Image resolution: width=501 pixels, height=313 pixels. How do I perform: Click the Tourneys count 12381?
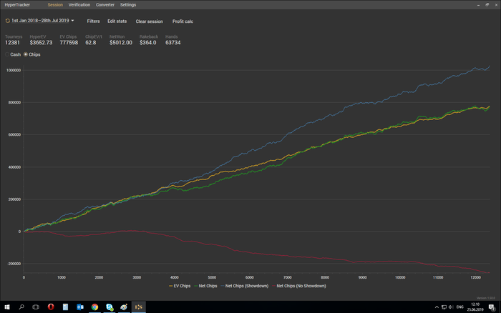click(x=12, y=42)
